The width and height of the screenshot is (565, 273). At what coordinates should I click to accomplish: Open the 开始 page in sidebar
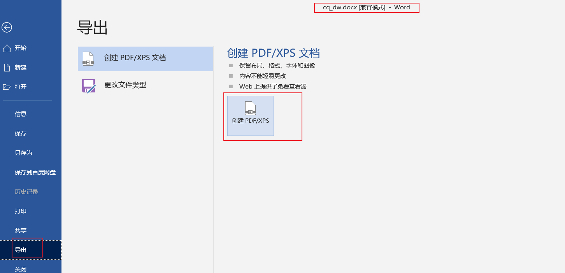tap(31, 48)
